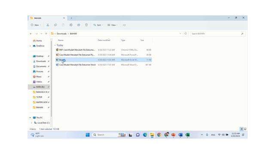Go up one folder level arrow
Image resolution: width=275 pixels, height=154 pixels.
click(46, 34)
